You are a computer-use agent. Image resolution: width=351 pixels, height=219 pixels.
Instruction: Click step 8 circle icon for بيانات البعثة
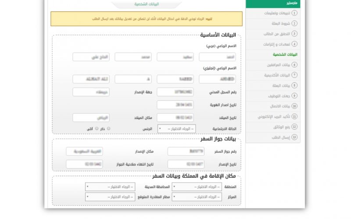pyautogui.click(x=294, y=85)
